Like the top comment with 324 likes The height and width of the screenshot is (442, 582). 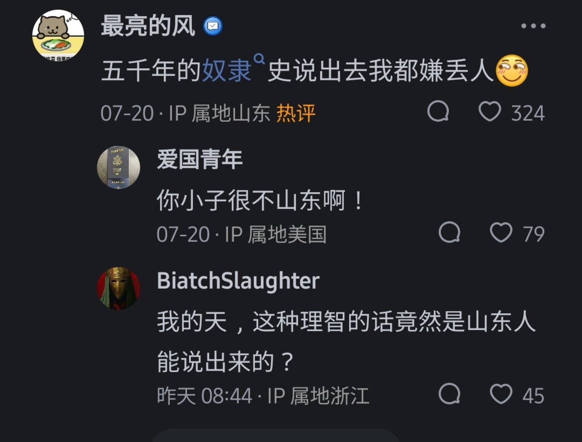[490, 112]
